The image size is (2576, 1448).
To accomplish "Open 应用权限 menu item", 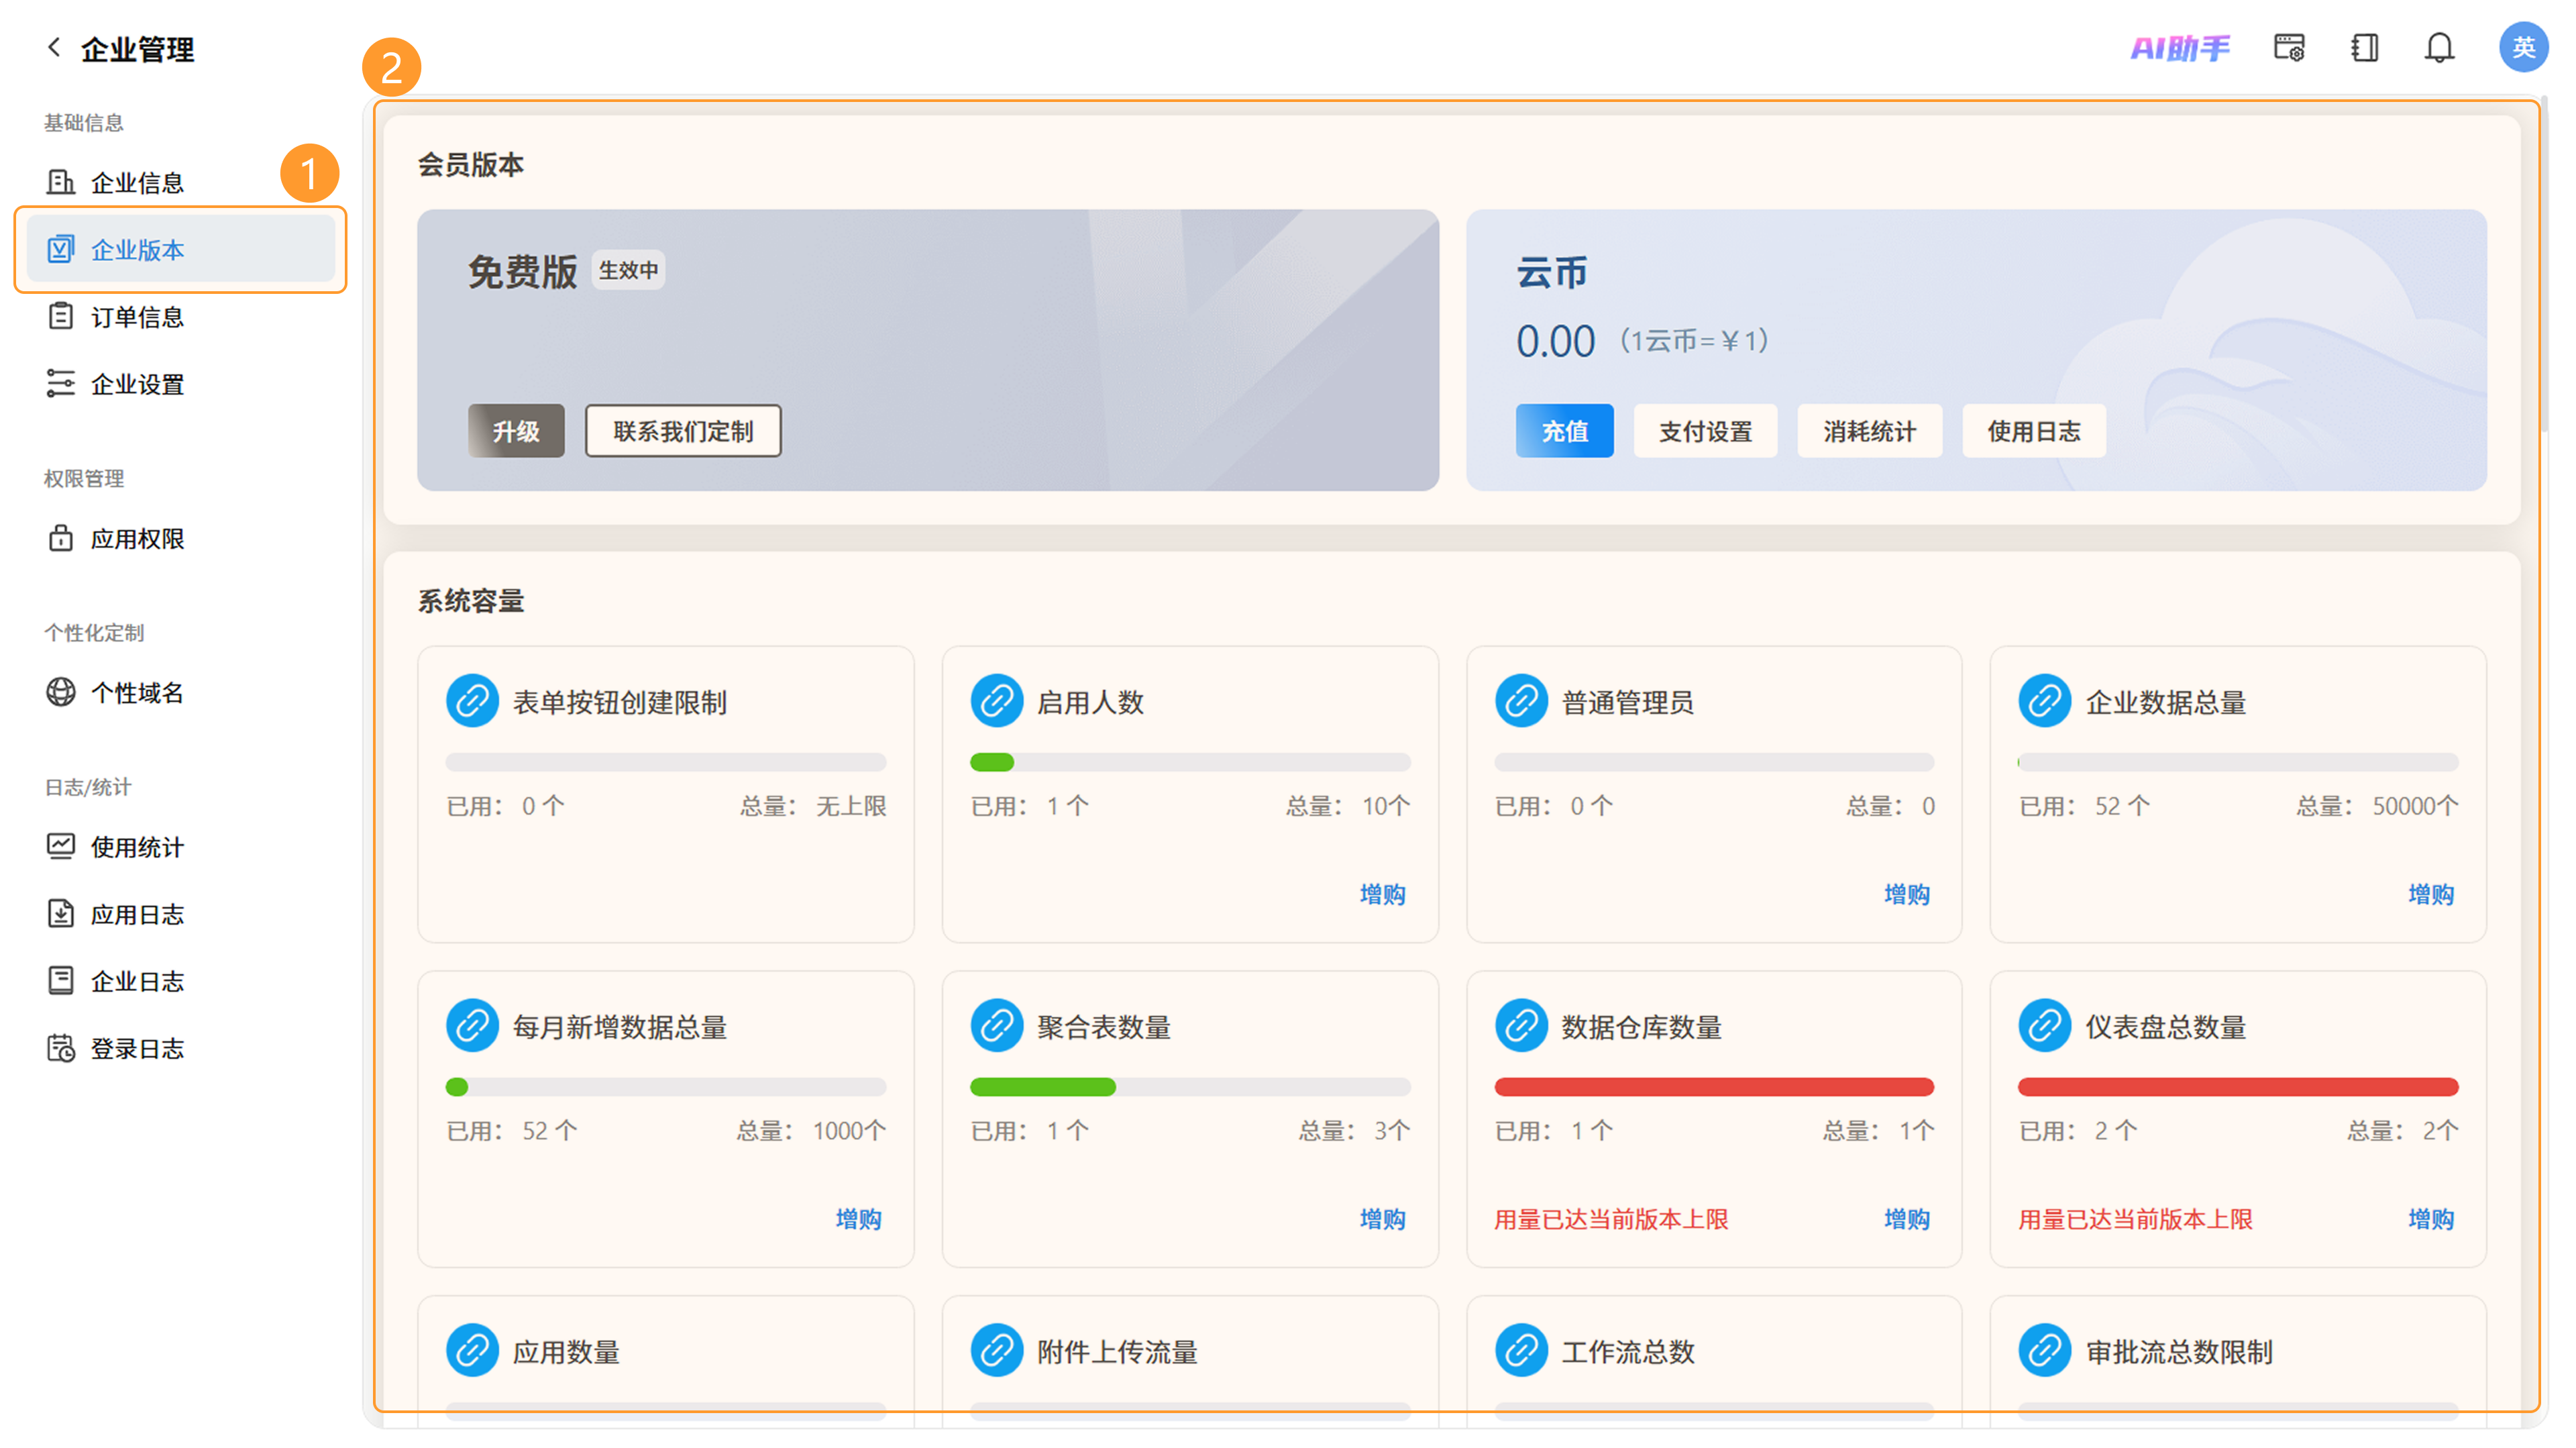I will pyautogui.click(x=180, y=538).
